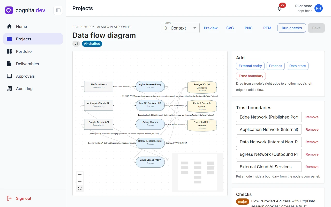This screenshot has height=207, width=331.
Task: Click the Sign out arrow icon
Action: coord(9,198)
